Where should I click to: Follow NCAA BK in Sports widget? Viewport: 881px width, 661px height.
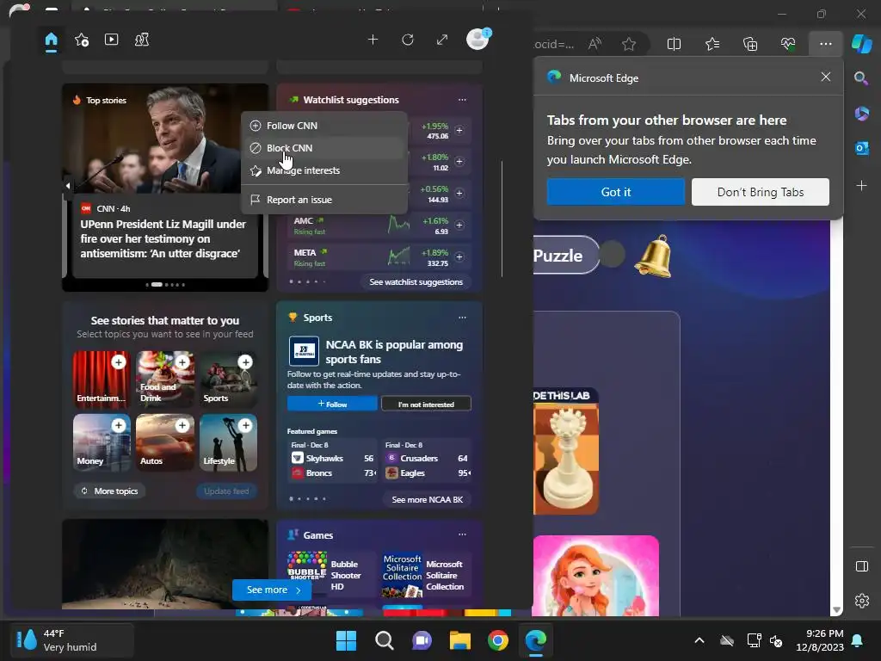click(x=332, y=405)
